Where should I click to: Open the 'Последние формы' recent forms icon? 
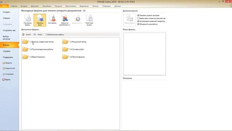(x=28, y=20)
